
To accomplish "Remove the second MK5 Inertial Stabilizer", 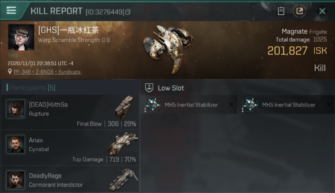I will [329, 104].
